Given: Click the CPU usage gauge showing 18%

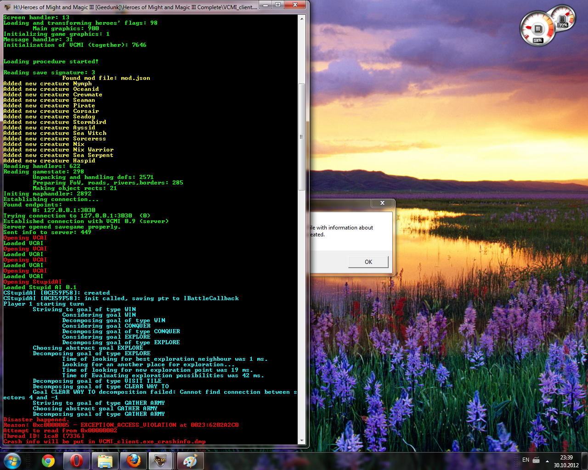Looking at the screenshot, I should [x=537, y=30].
